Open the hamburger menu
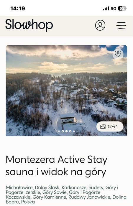 coord(121,25)
